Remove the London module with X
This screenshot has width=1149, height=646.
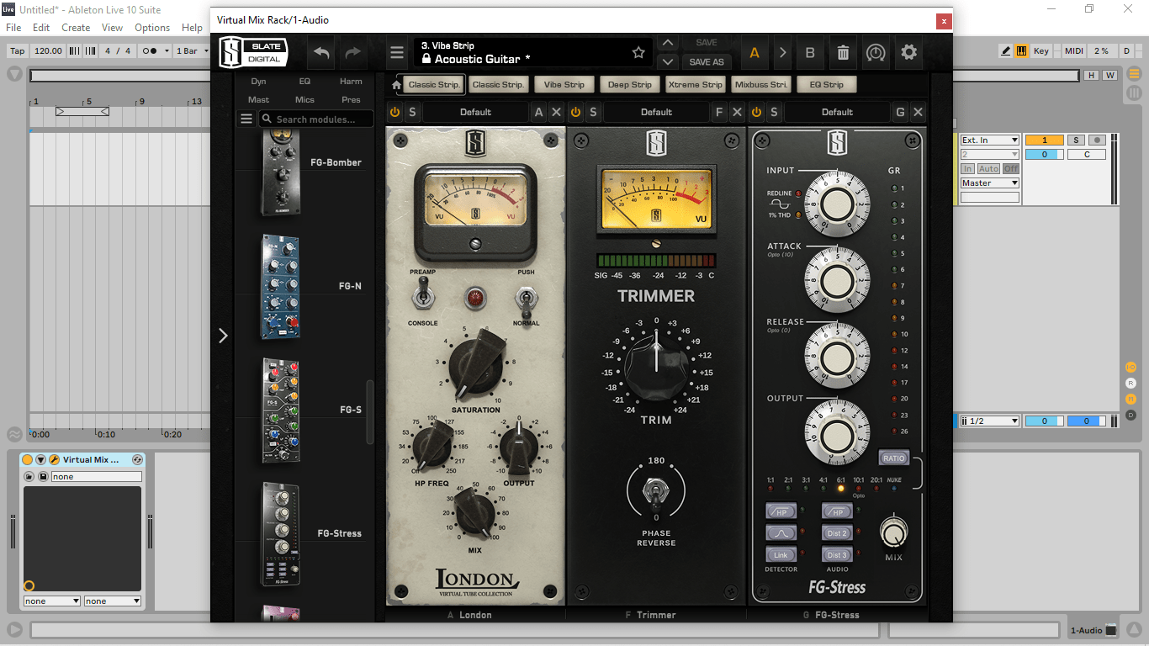tap(556, 112)
